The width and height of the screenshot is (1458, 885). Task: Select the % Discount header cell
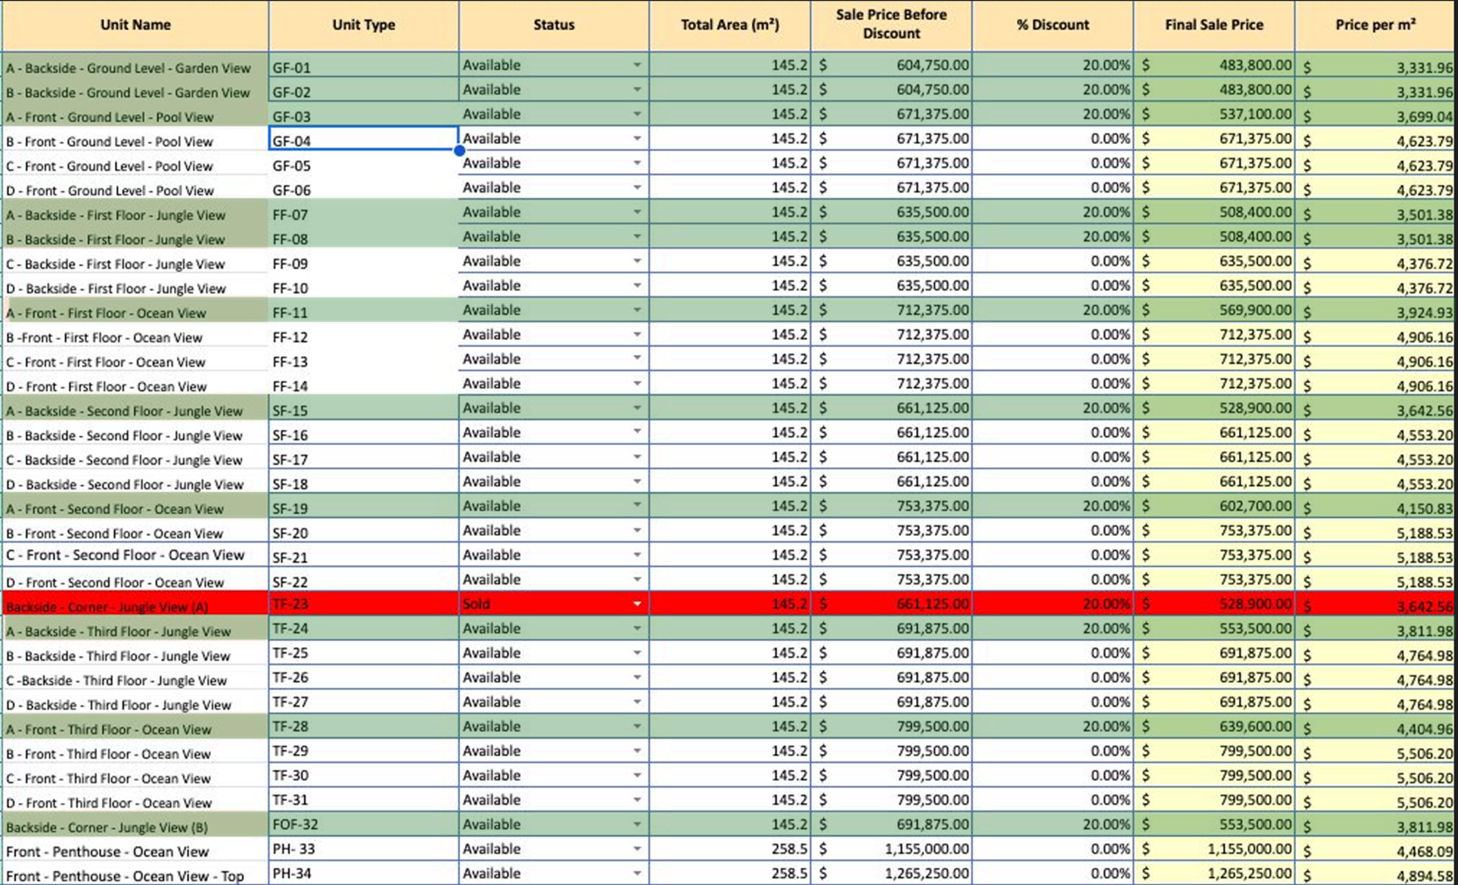[x=1052, y=25]
